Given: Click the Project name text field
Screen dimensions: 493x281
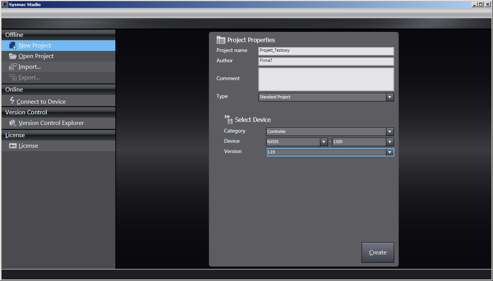Looking at the screenshot, I should click(x=326, y=51).
